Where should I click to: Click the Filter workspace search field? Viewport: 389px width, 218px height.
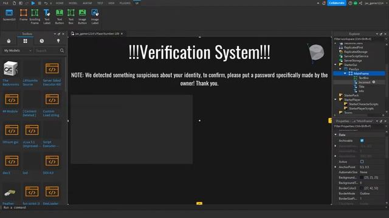coord(359,39)
